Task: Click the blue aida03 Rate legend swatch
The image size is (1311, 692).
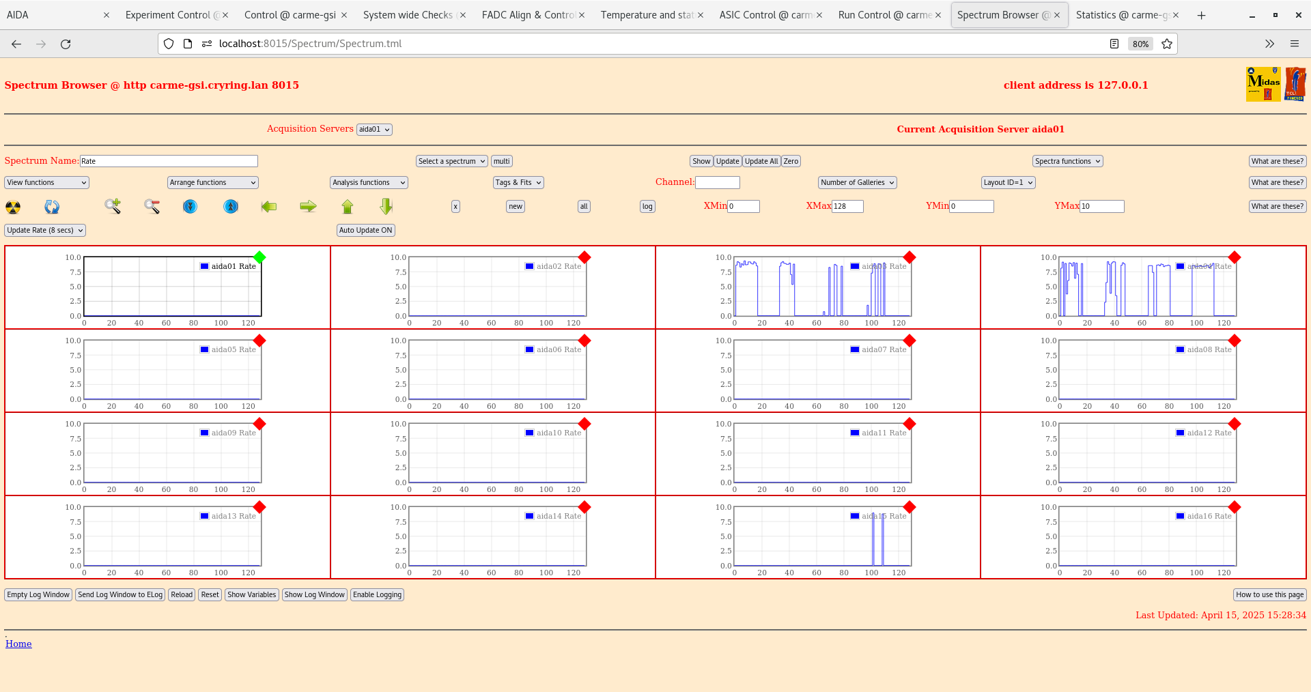Action: pyautogui.click(x=854, y=266)
